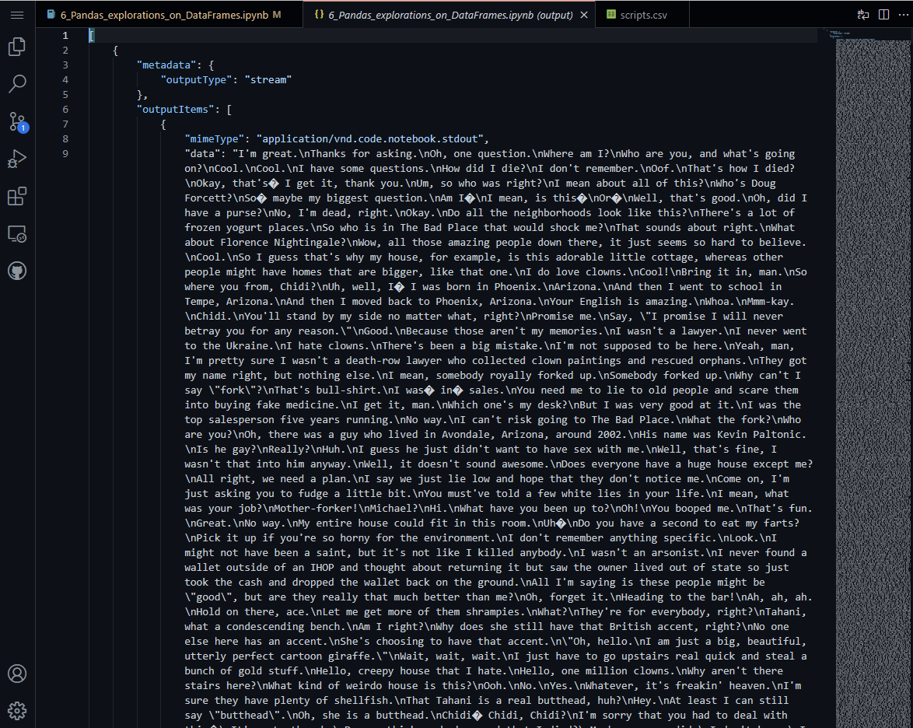Image resolution: width=913 pixels, height=728 pixels.
Task: Open Run and Debug view
Action: coord(17,159)
